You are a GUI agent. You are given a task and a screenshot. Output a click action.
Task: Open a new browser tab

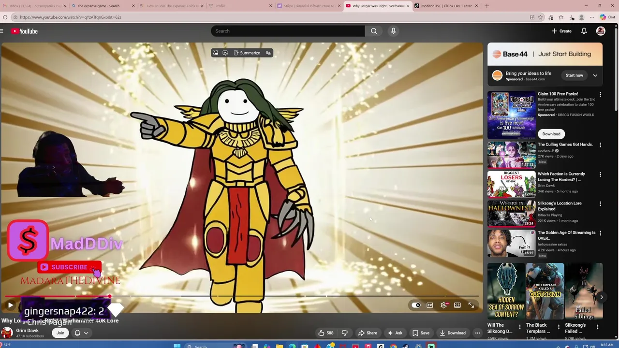point(486,6)
